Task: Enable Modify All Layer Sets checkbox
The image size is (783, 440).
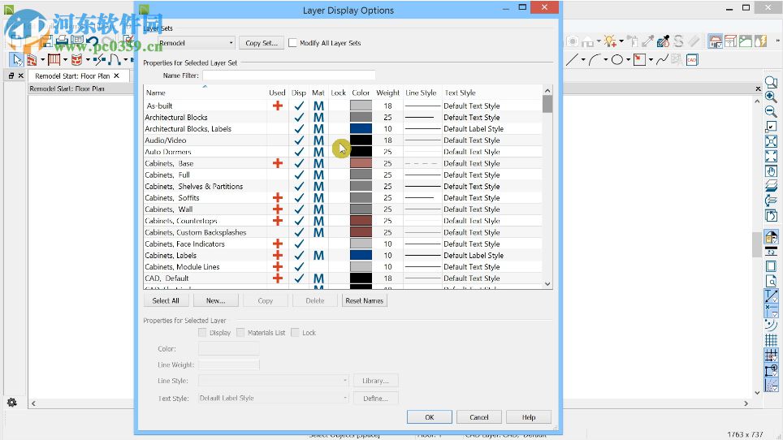Action: click(x=293, y=43)
